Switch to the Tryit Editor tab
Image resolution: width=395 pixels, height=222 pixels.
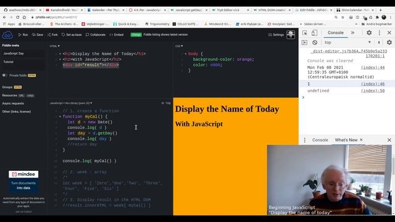[230, 10]
